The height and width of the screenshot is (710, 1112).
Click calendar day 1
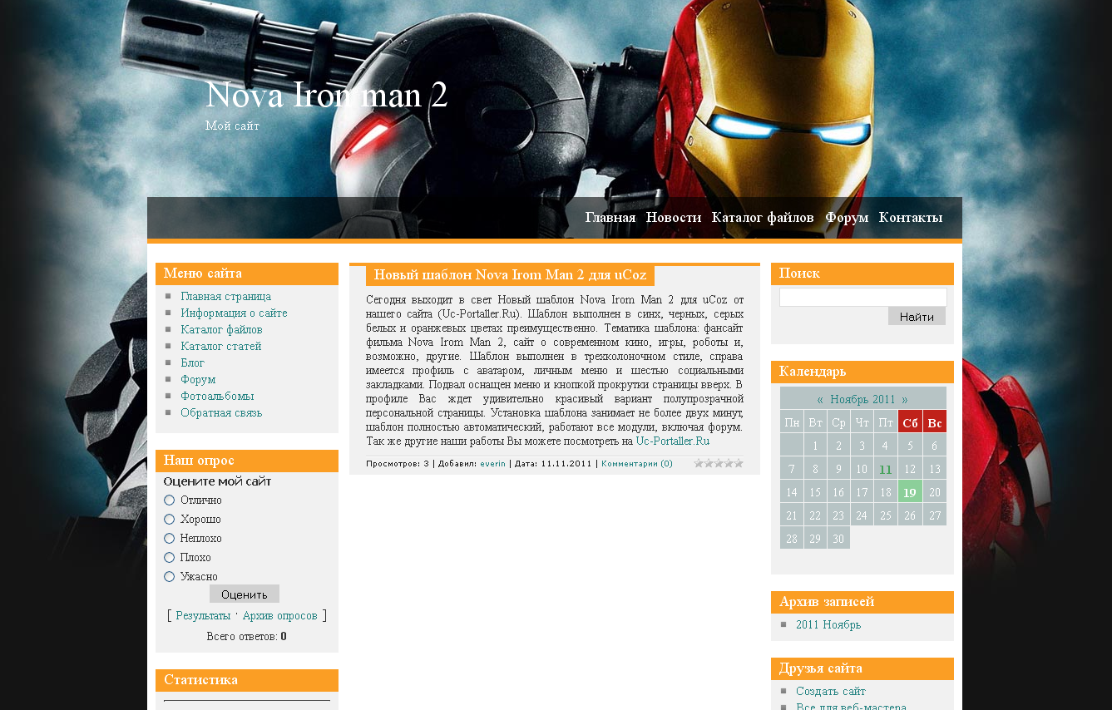tap(815, 446)
